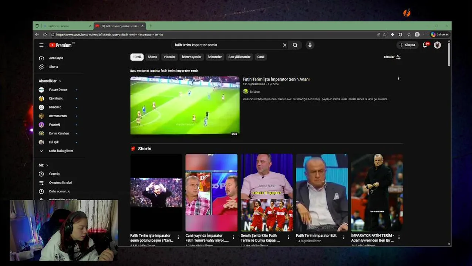Expand the Abonelikler section arrow
472x266 pixels.
(60, 81)
